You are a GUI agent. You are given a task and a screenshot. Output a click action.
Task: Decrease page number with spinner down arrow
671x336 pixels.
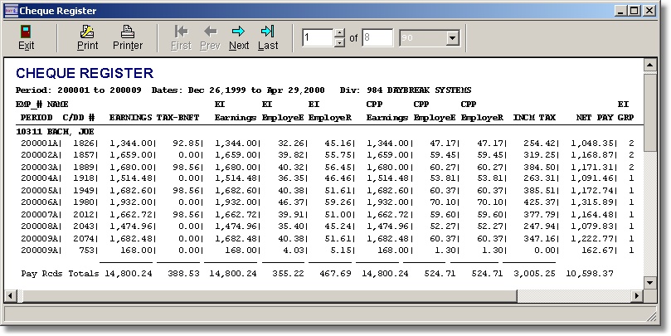click(338, 42)
